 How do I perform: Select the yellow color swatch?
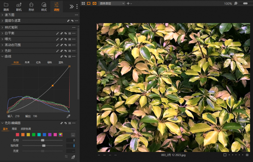(28, 134)
